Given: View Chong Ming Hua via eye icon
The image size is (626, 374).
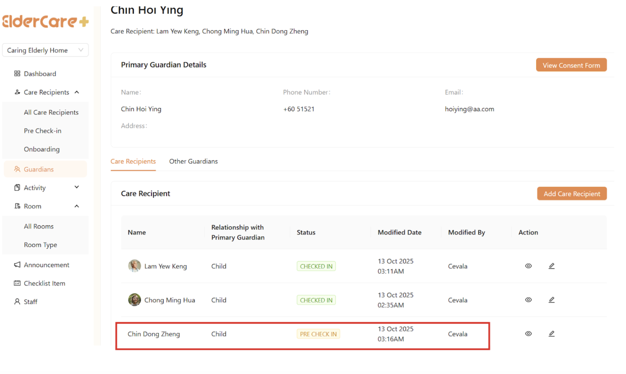Looking at the screenshot, I should click(528, 300).
